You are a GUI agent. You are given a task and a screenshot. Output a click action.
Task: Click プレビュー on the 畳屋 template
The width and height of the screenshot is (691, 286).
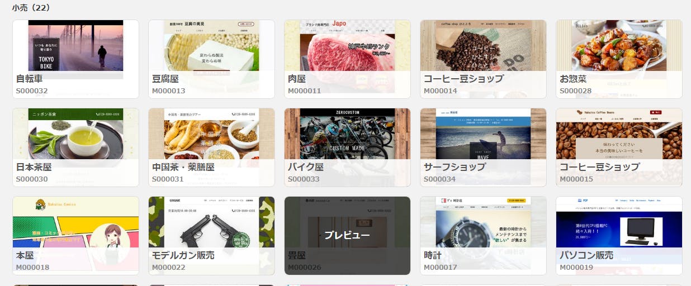pyautogui.click(x=347, y=235)
